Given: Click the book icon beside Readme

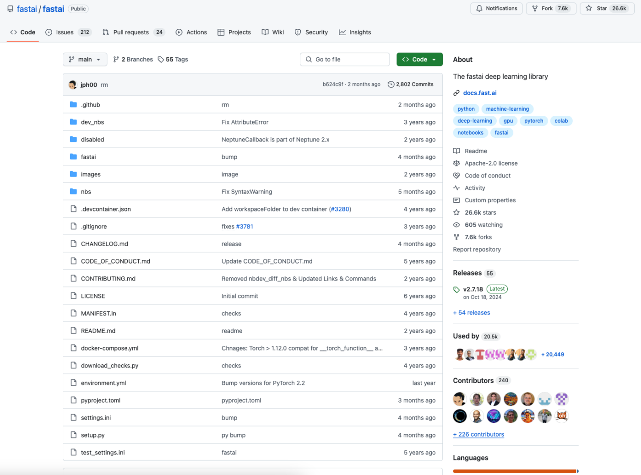Looking at the screenshot, I should 456,151.
